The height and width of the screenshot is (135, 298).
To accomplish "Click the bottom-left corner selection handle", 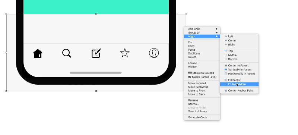I will click(x=6, y=91).
